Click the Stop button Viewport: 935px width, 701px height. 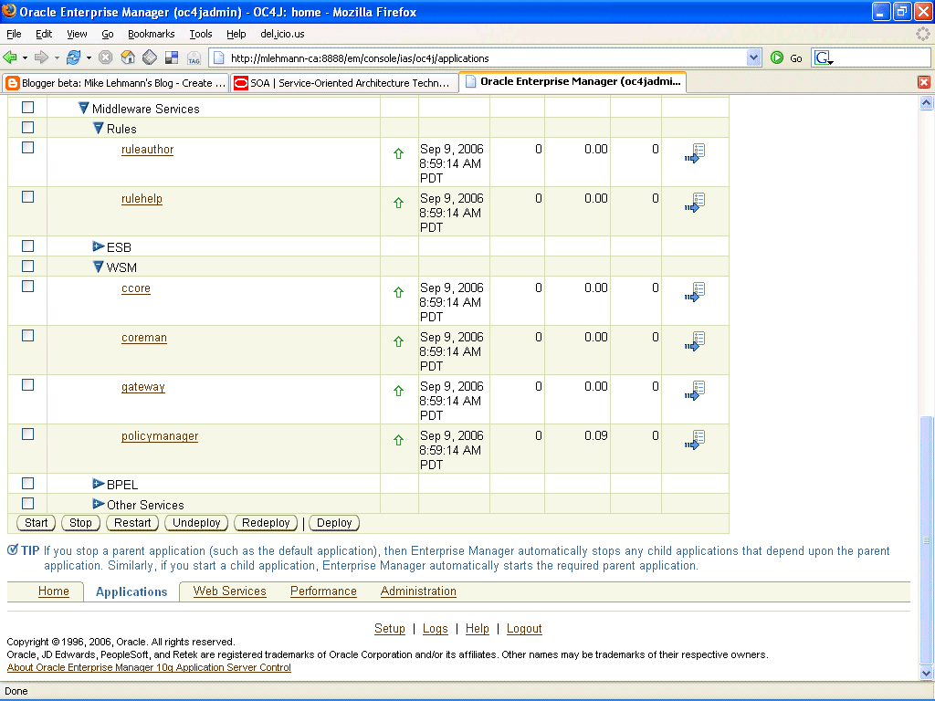[x=80, y=523]
